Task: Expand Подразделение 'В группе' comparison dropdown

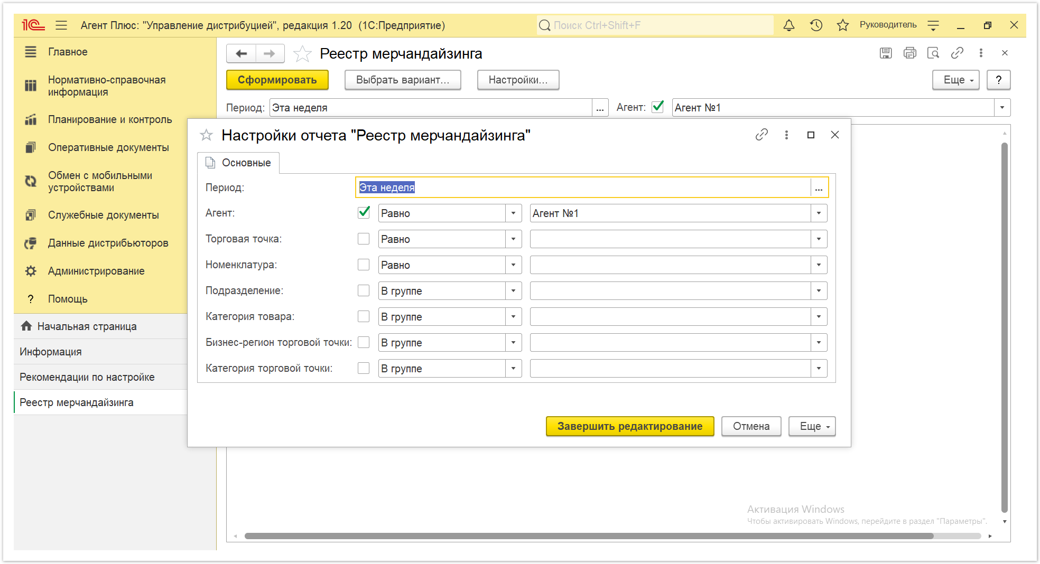Action: point(513,291)
